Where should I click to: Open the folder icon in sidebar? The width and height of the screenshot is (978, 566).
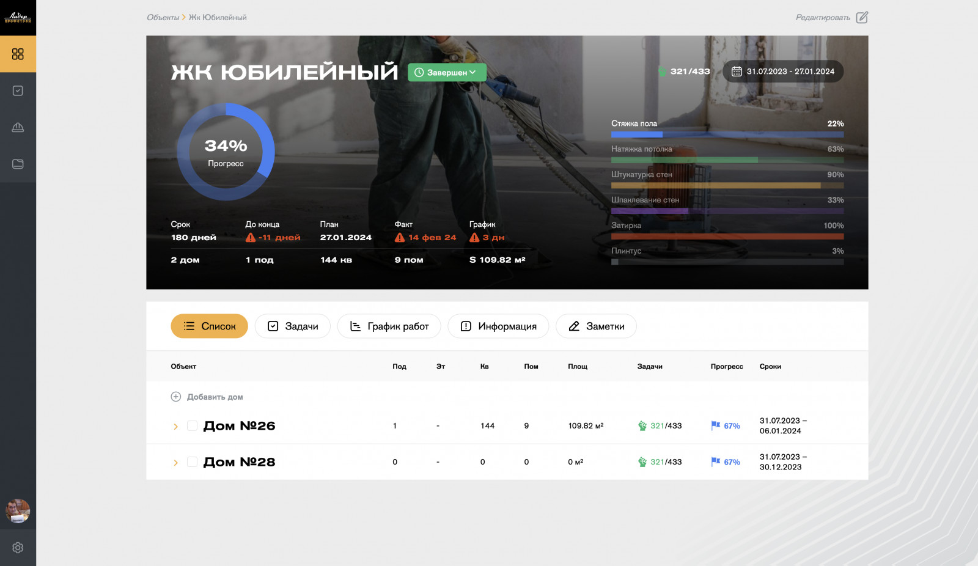point(18,164)
